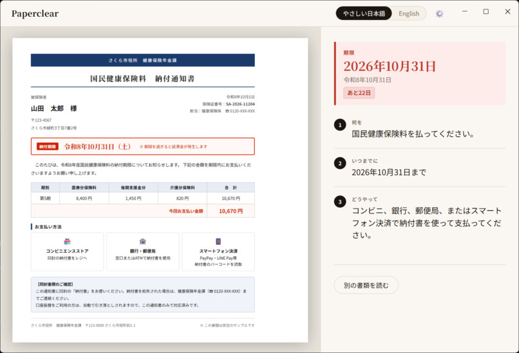The width and height of the screenshot is (519, 353).
Task: Click the bank building icon
Action: point(143,241)
